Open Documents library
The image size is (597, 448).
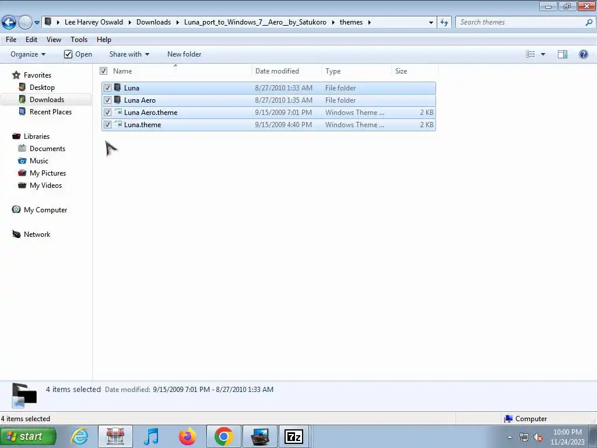47,149
